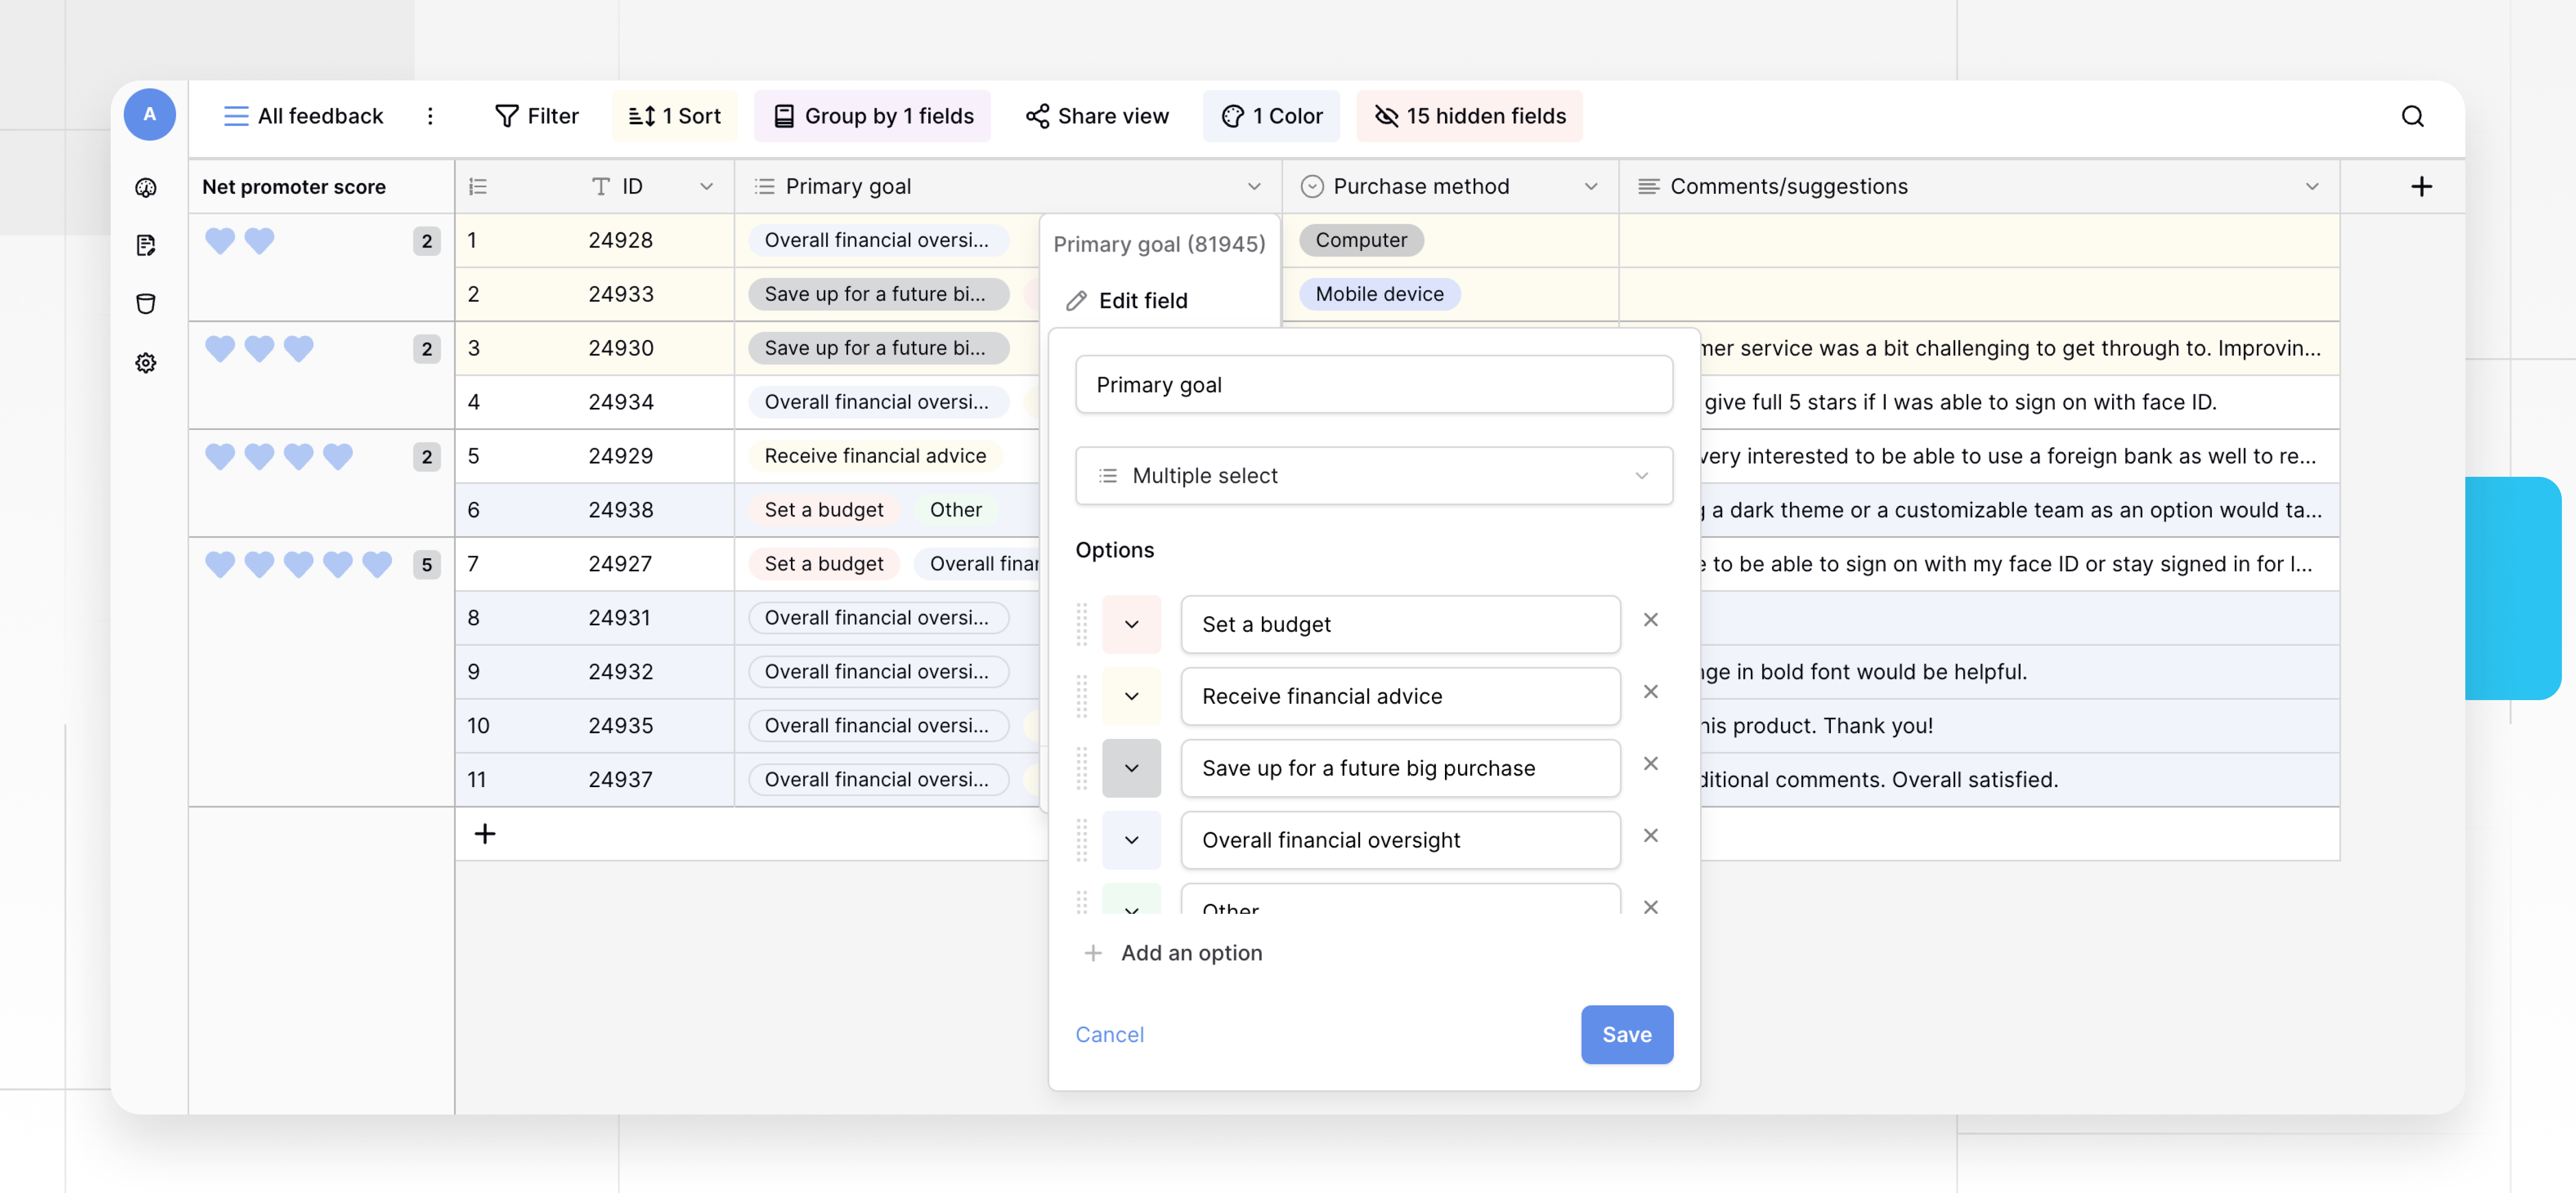Click the settings gear in left sidebar
Image resolution: width=2576 pixels, height=1193 pixels.
click(x=146, y=363)
